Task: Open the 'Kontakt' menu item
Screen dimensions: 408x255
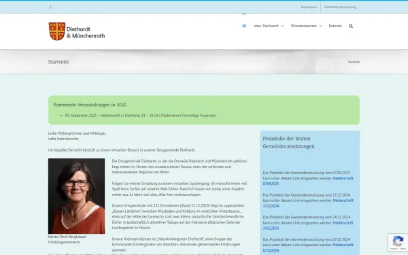Action: (335, 26)
